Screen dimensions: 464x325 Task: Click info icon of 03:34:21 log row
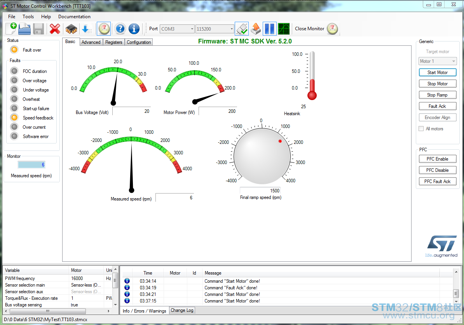click(x=127, y=294)
